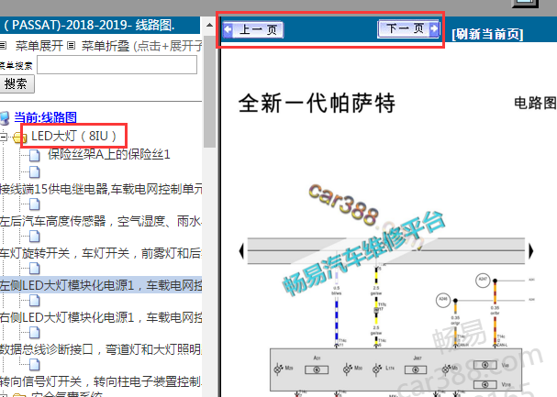Expand all menus with 菜单展开
The width and height of the screenshot is (557, 397).
39,46
